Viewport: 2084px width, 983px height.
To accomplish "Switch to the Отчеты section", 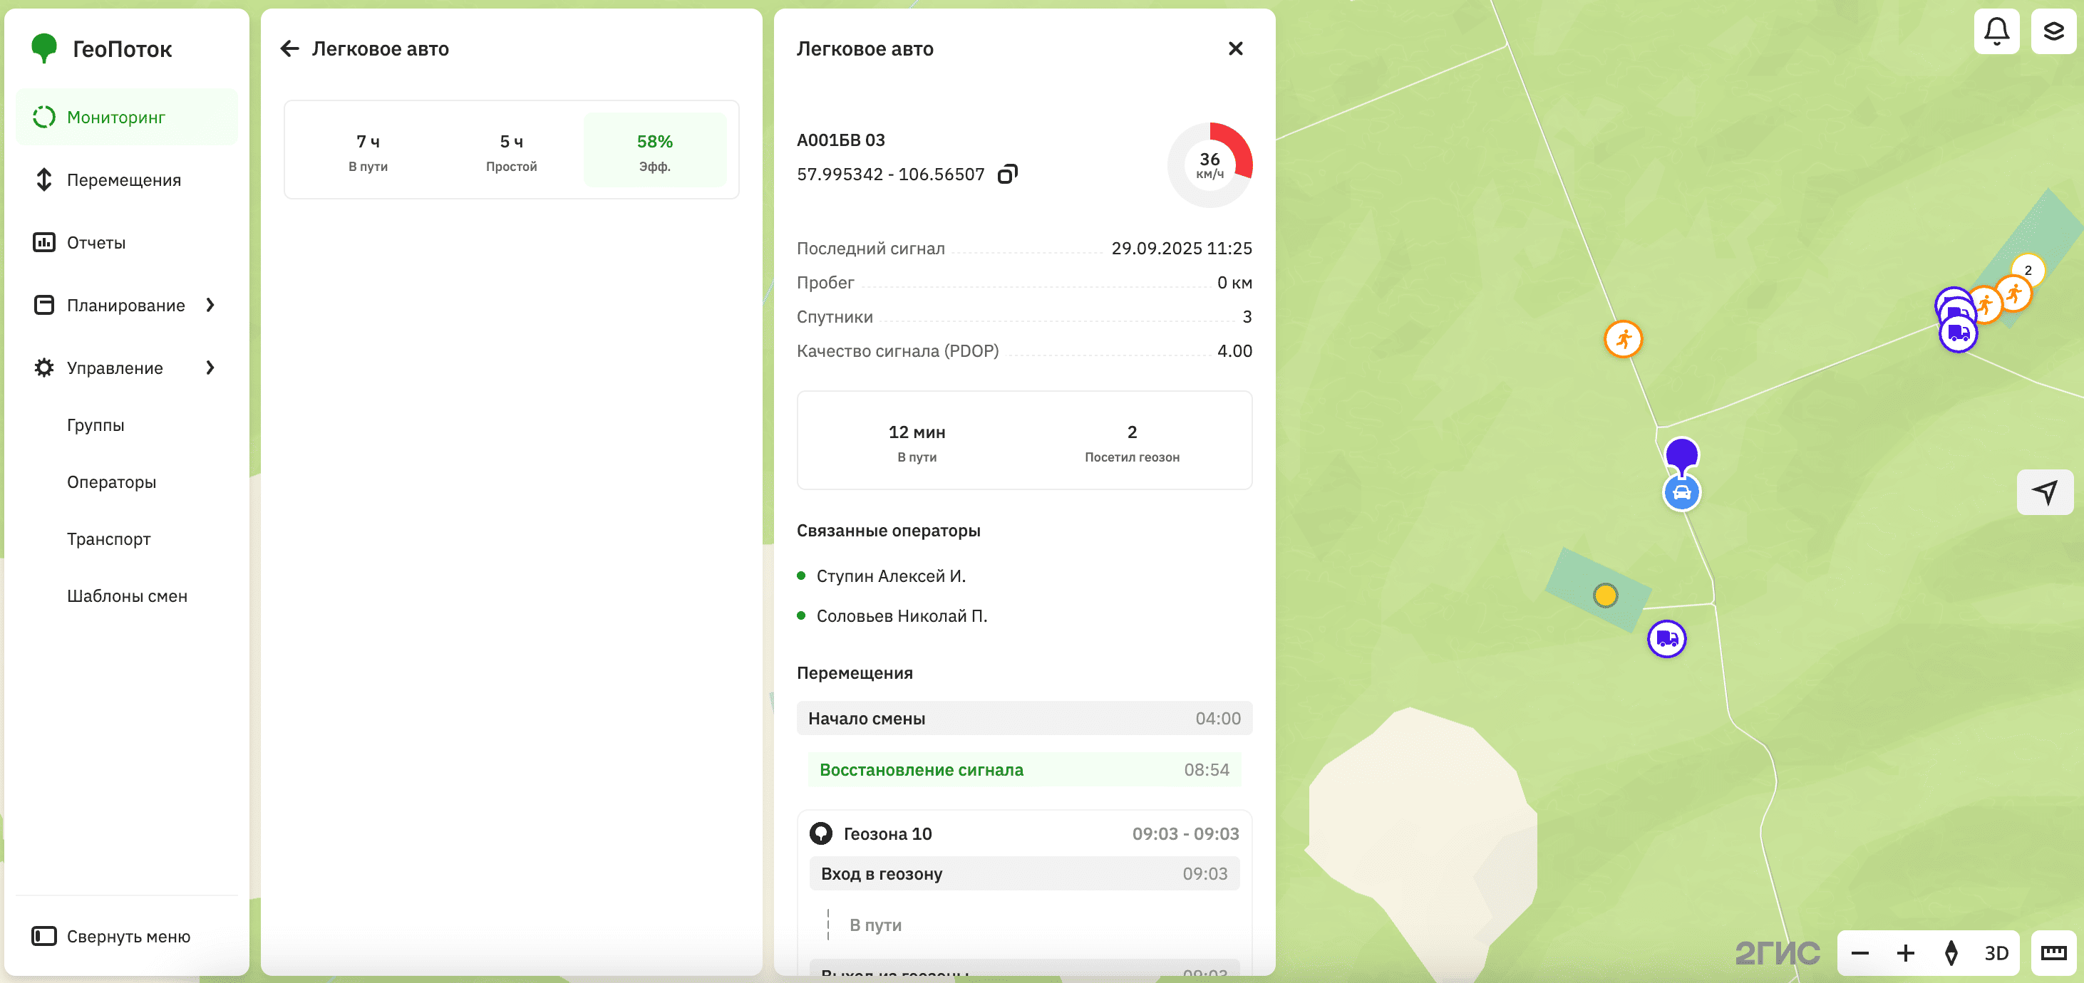I will point(96,241).
